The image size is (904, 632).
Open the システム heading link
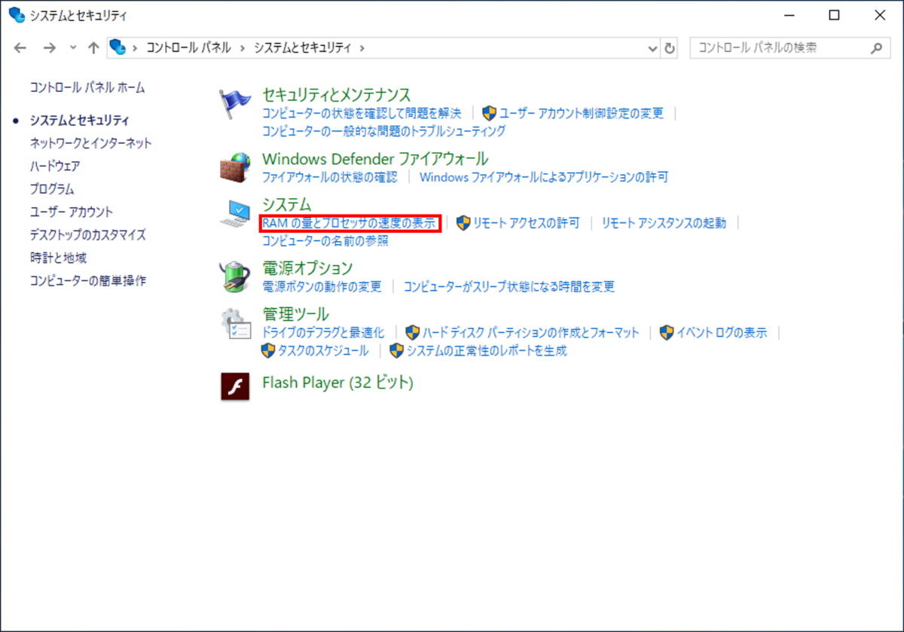pos(286,204)
